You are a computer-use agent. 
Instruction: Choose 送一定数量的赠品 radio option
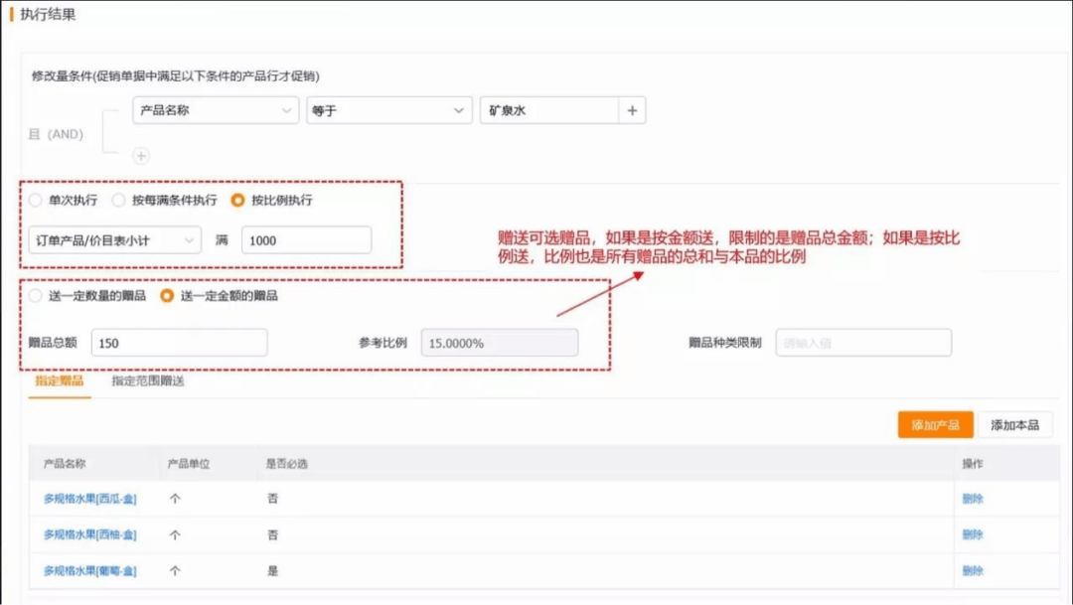[36, 296]
